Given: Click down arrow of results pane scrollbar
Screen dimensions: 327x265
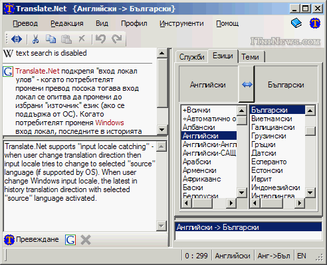Looking at the screenshot, I should coord(162,130).
